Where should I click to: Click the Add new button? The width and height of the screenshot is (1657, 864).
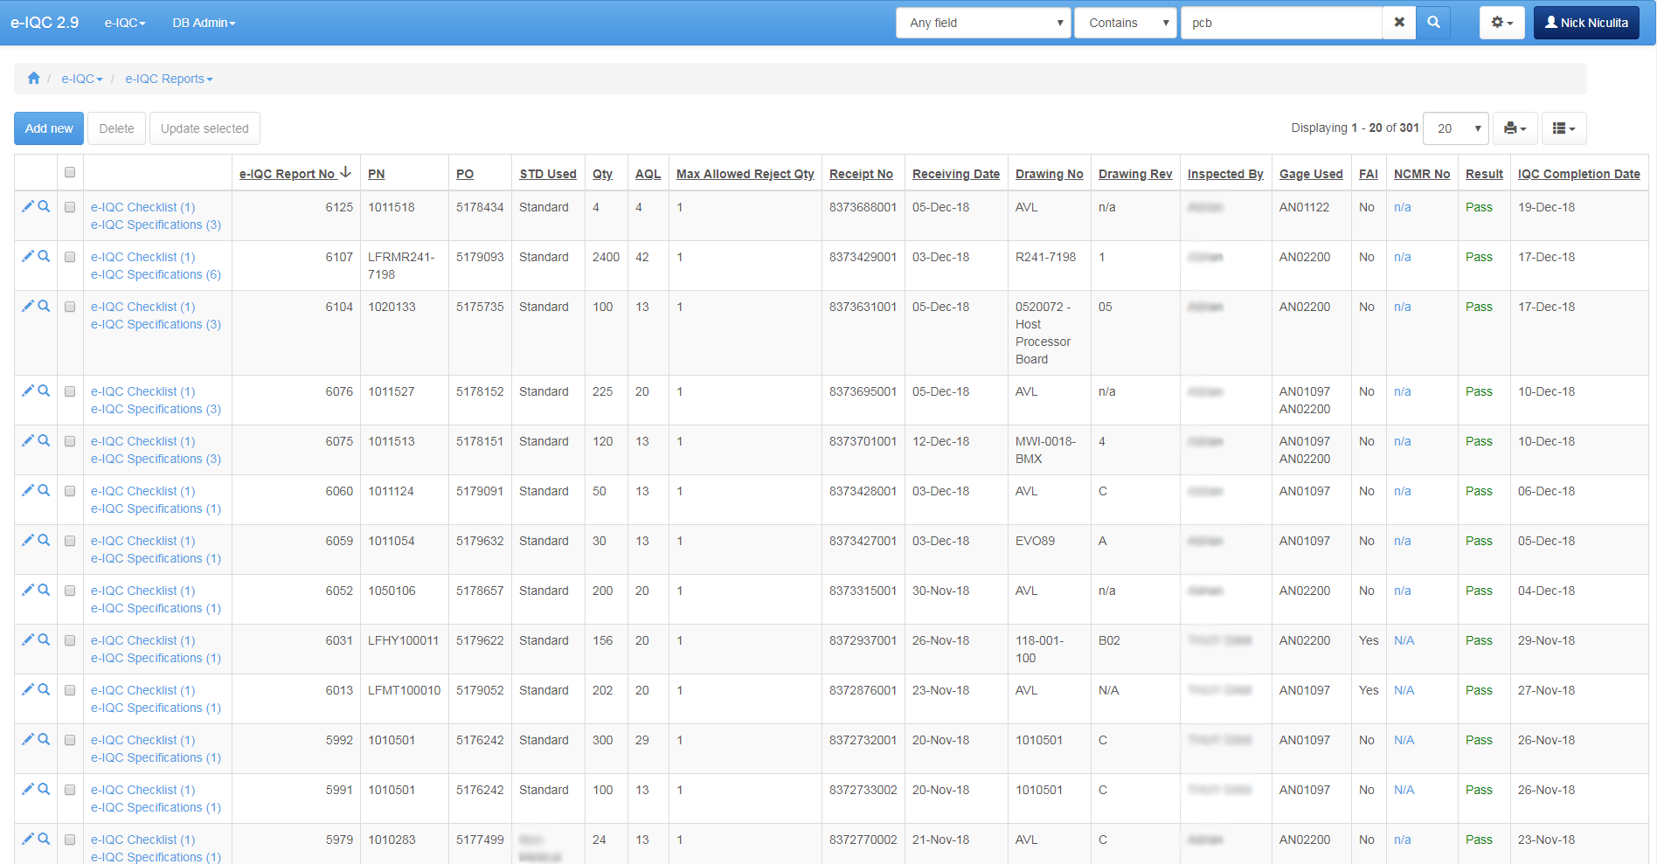point(49,128)
